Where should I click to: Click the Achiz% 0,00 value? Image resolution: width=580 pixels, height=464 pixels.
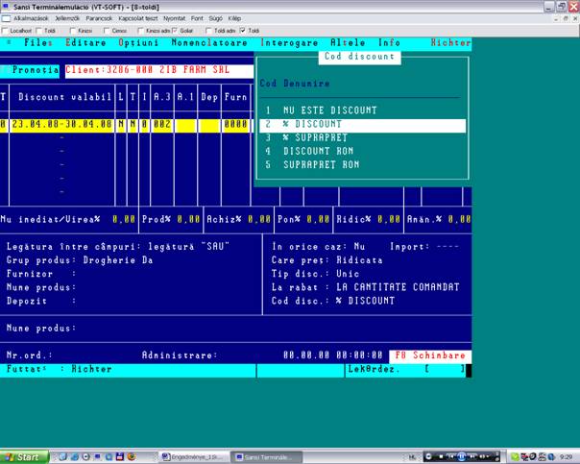coord(259,219)
